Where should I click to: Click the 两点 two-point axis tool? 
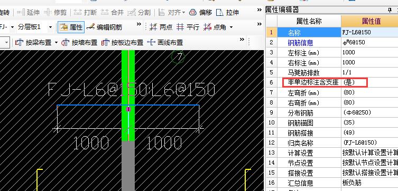click(161, 27)
